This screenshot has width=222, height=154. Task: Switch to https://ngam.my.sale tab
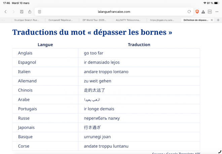point(162,20)
